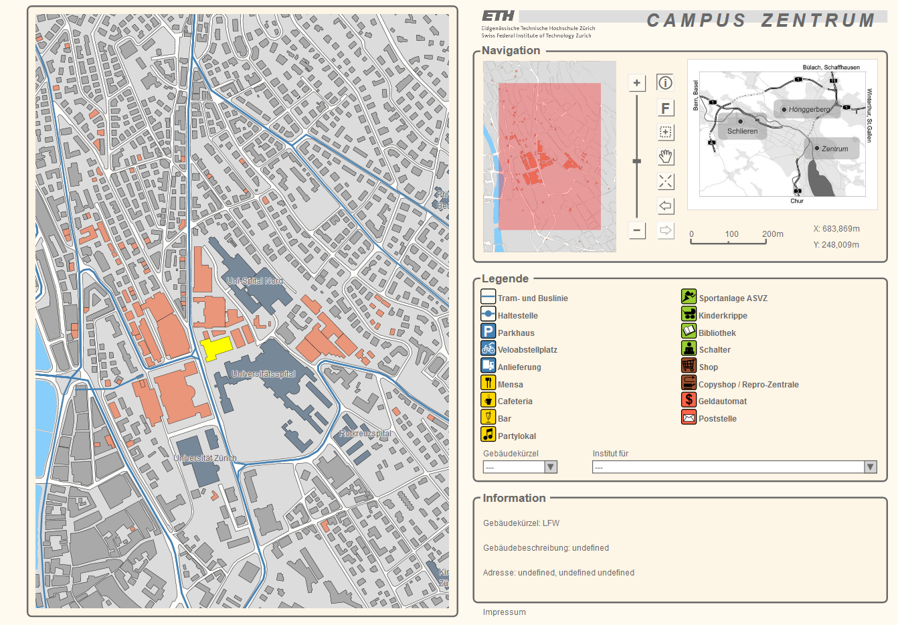Screen dimensions: 898x625
Task: Click the zoom slider handle
Action: [636, 161]
